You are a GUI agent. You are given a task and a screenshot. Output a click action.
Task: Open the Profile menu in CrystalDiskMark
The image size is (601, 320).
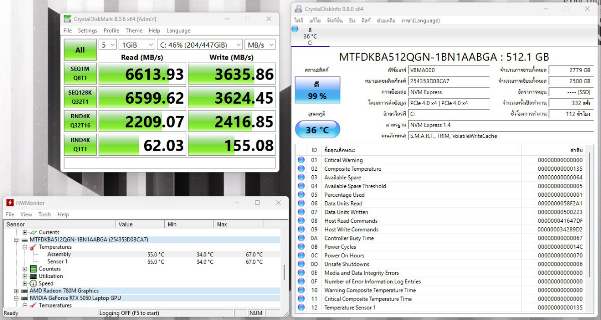pyautogui.click(x=111, y=31)
